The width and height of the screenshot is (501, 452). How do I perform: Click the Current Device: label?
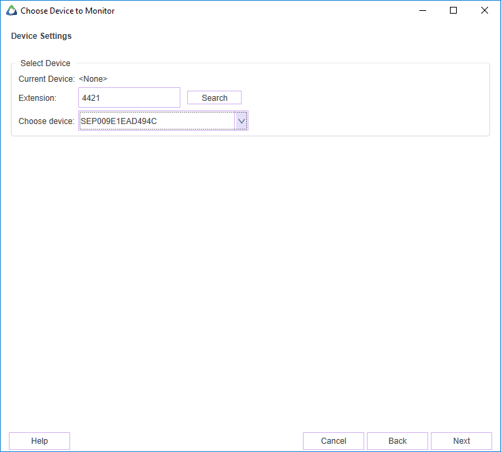(x=47, y=79)
